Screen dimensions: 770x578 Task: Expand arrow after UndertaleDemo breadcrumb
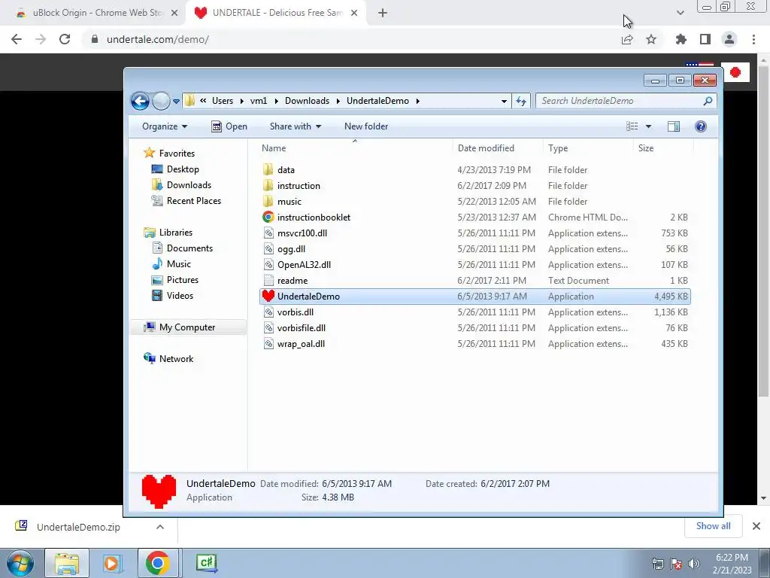coord(418,102)
